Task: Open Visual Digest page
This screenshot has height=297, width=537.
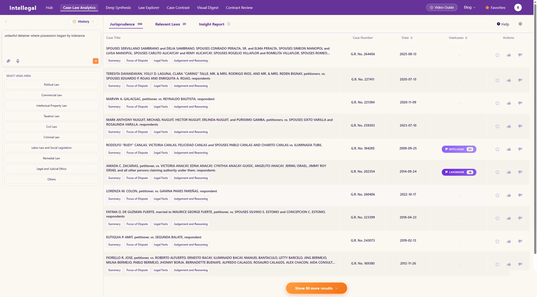Action: coord(208,8)
